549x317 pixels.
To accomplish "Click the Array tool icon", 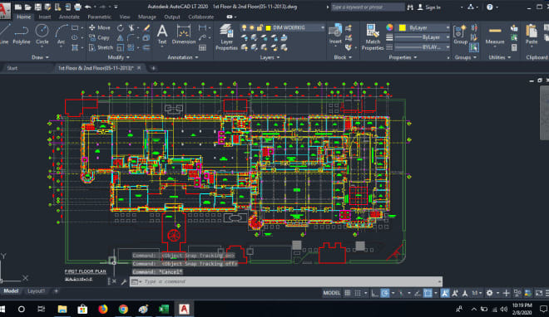I will point(131,47).
